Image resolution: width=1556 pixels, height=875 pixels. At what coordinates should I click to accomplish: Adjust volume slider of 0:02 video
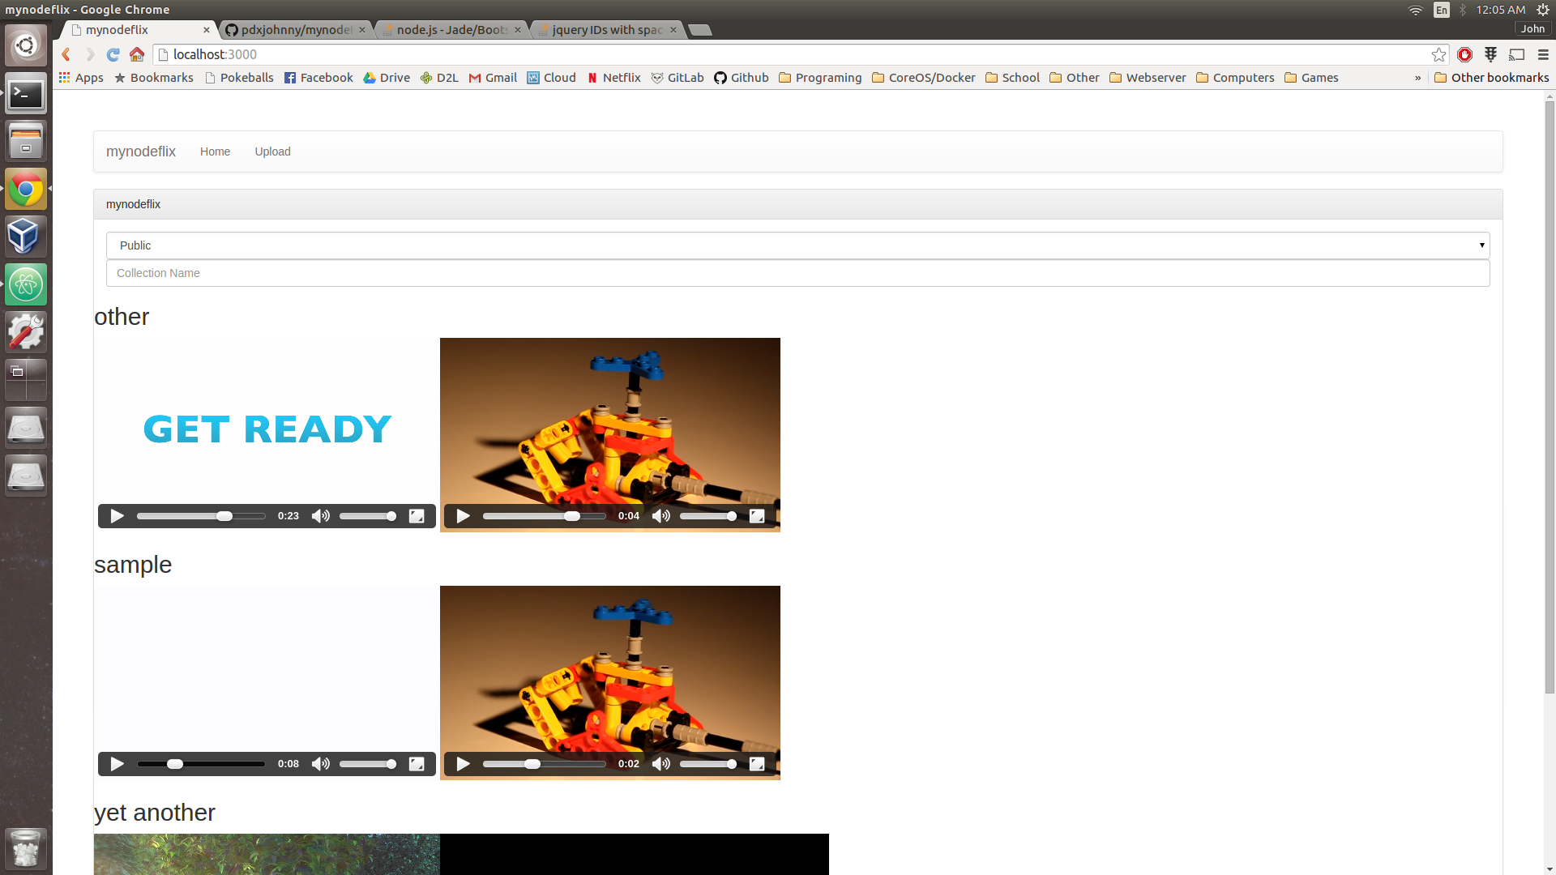708,764
